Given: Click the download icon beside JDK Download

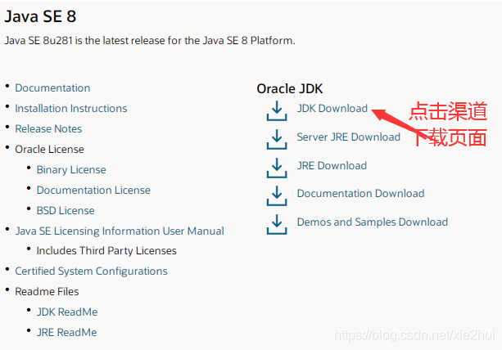Looking at the screenshot, I should (x=277, y=110).
